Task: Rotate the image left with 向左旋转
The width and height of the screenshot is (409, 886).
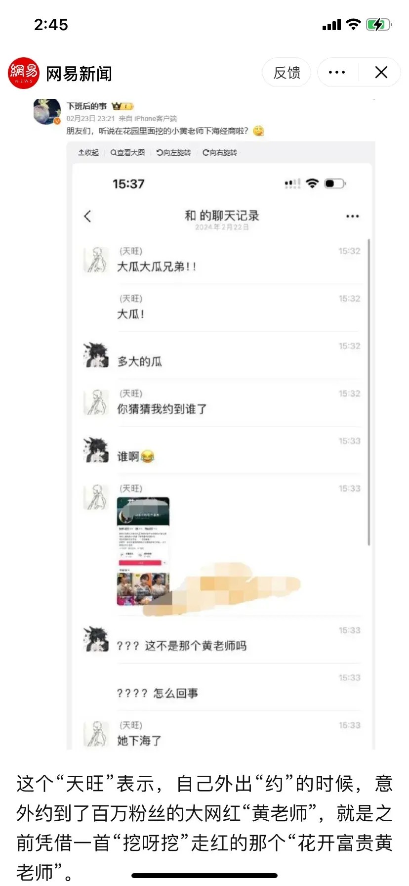Action: [x=173, y=152]
